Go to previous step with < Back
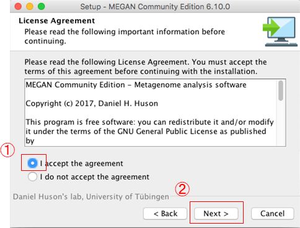Screen dimensions: 300x228 pyautogui.click(x=165, y=214)
